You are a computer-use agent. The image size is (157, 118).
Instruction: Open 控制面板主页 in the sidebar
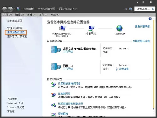pyautogui.click(x=14, y=21)
